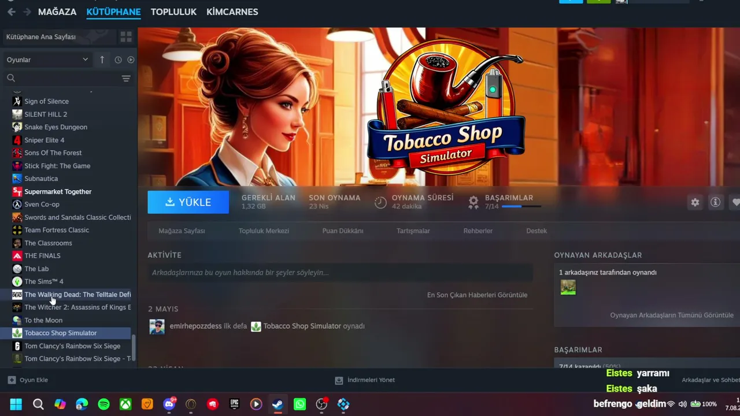Open Tobacco Shop Simulator link in activity feed
This screenshot has width=740, height=416.
(302, 326)
